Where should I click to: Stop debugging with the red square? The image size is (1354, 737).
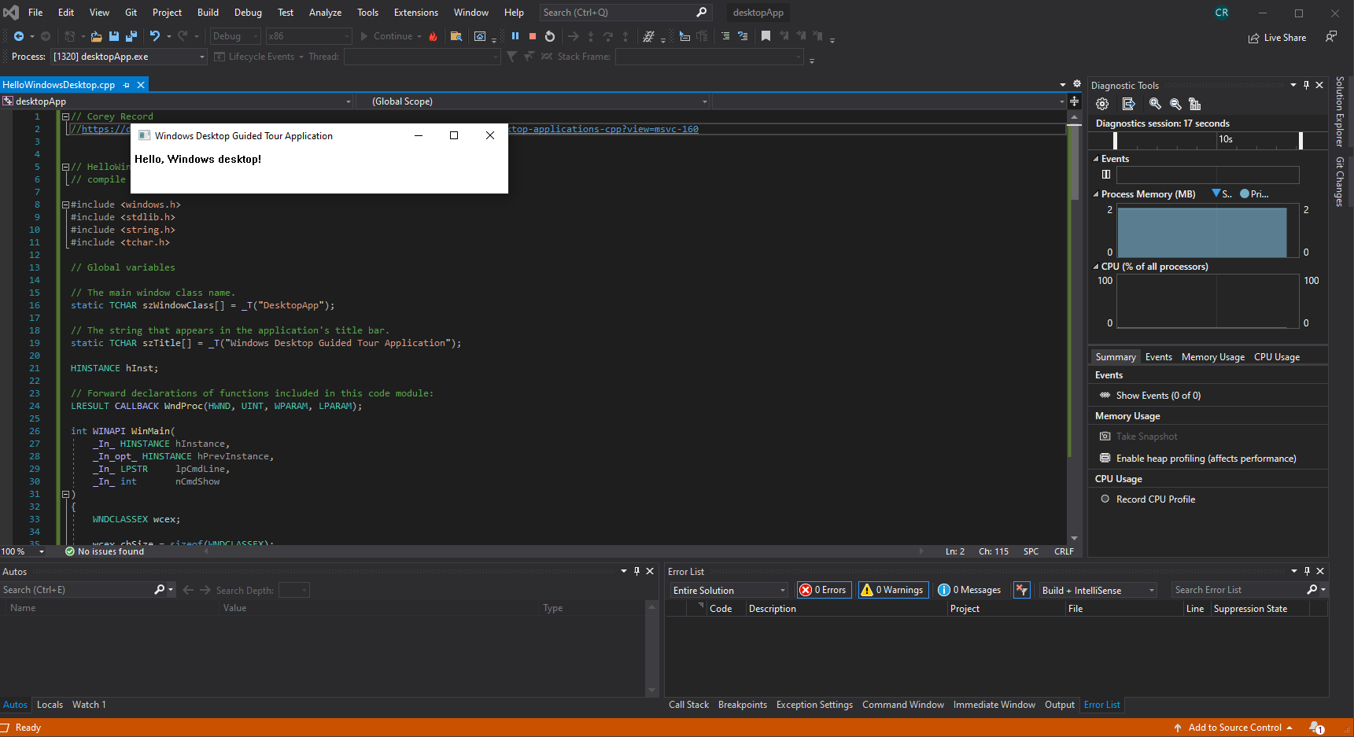[x=533, y=36]
